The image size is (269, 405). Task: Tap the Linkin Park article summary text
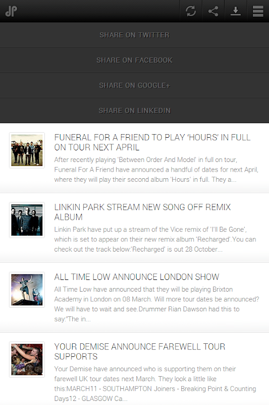(x=155, y=239)
